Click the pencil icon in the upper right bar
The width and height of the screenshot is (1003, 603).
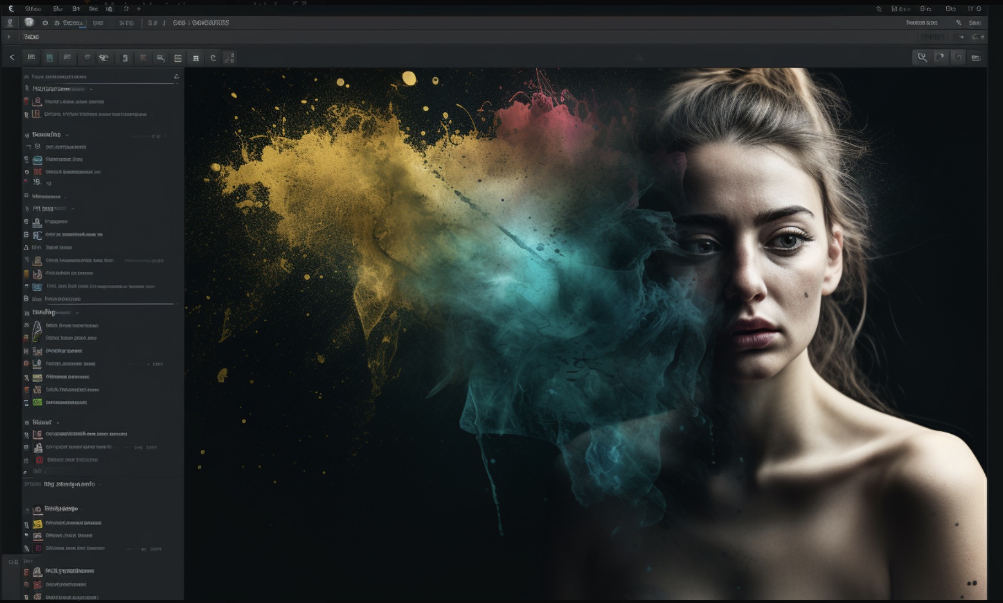[959, 23]
